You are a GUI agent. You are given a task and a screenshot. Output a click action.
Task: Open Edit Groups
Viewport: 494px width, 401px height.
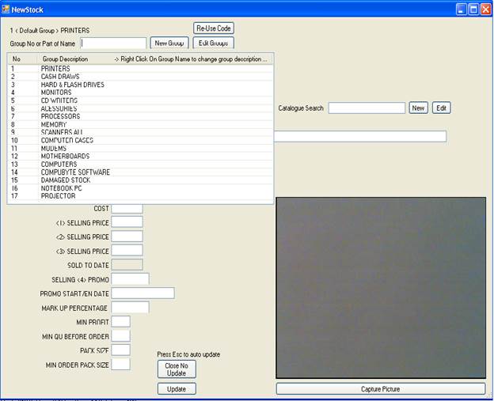click(x=213, y=44)
